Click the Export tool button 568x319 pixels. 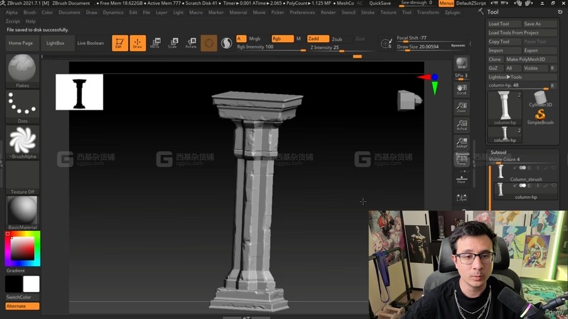pos(540,50)
